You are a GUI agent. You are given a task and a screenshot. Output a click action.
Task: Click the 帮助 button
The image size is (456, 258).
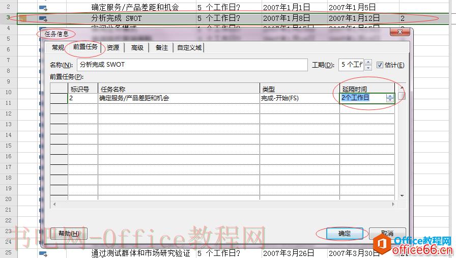[x=69, y=233]
